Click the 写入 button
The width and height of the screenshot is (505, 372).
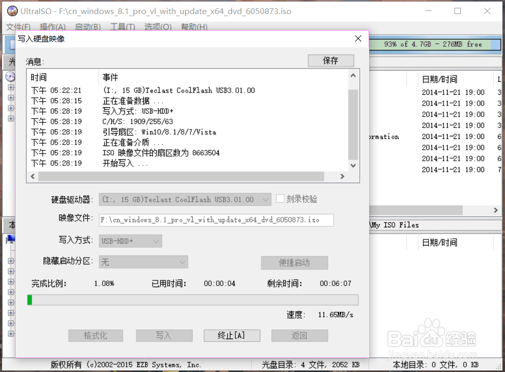point(164,336)
